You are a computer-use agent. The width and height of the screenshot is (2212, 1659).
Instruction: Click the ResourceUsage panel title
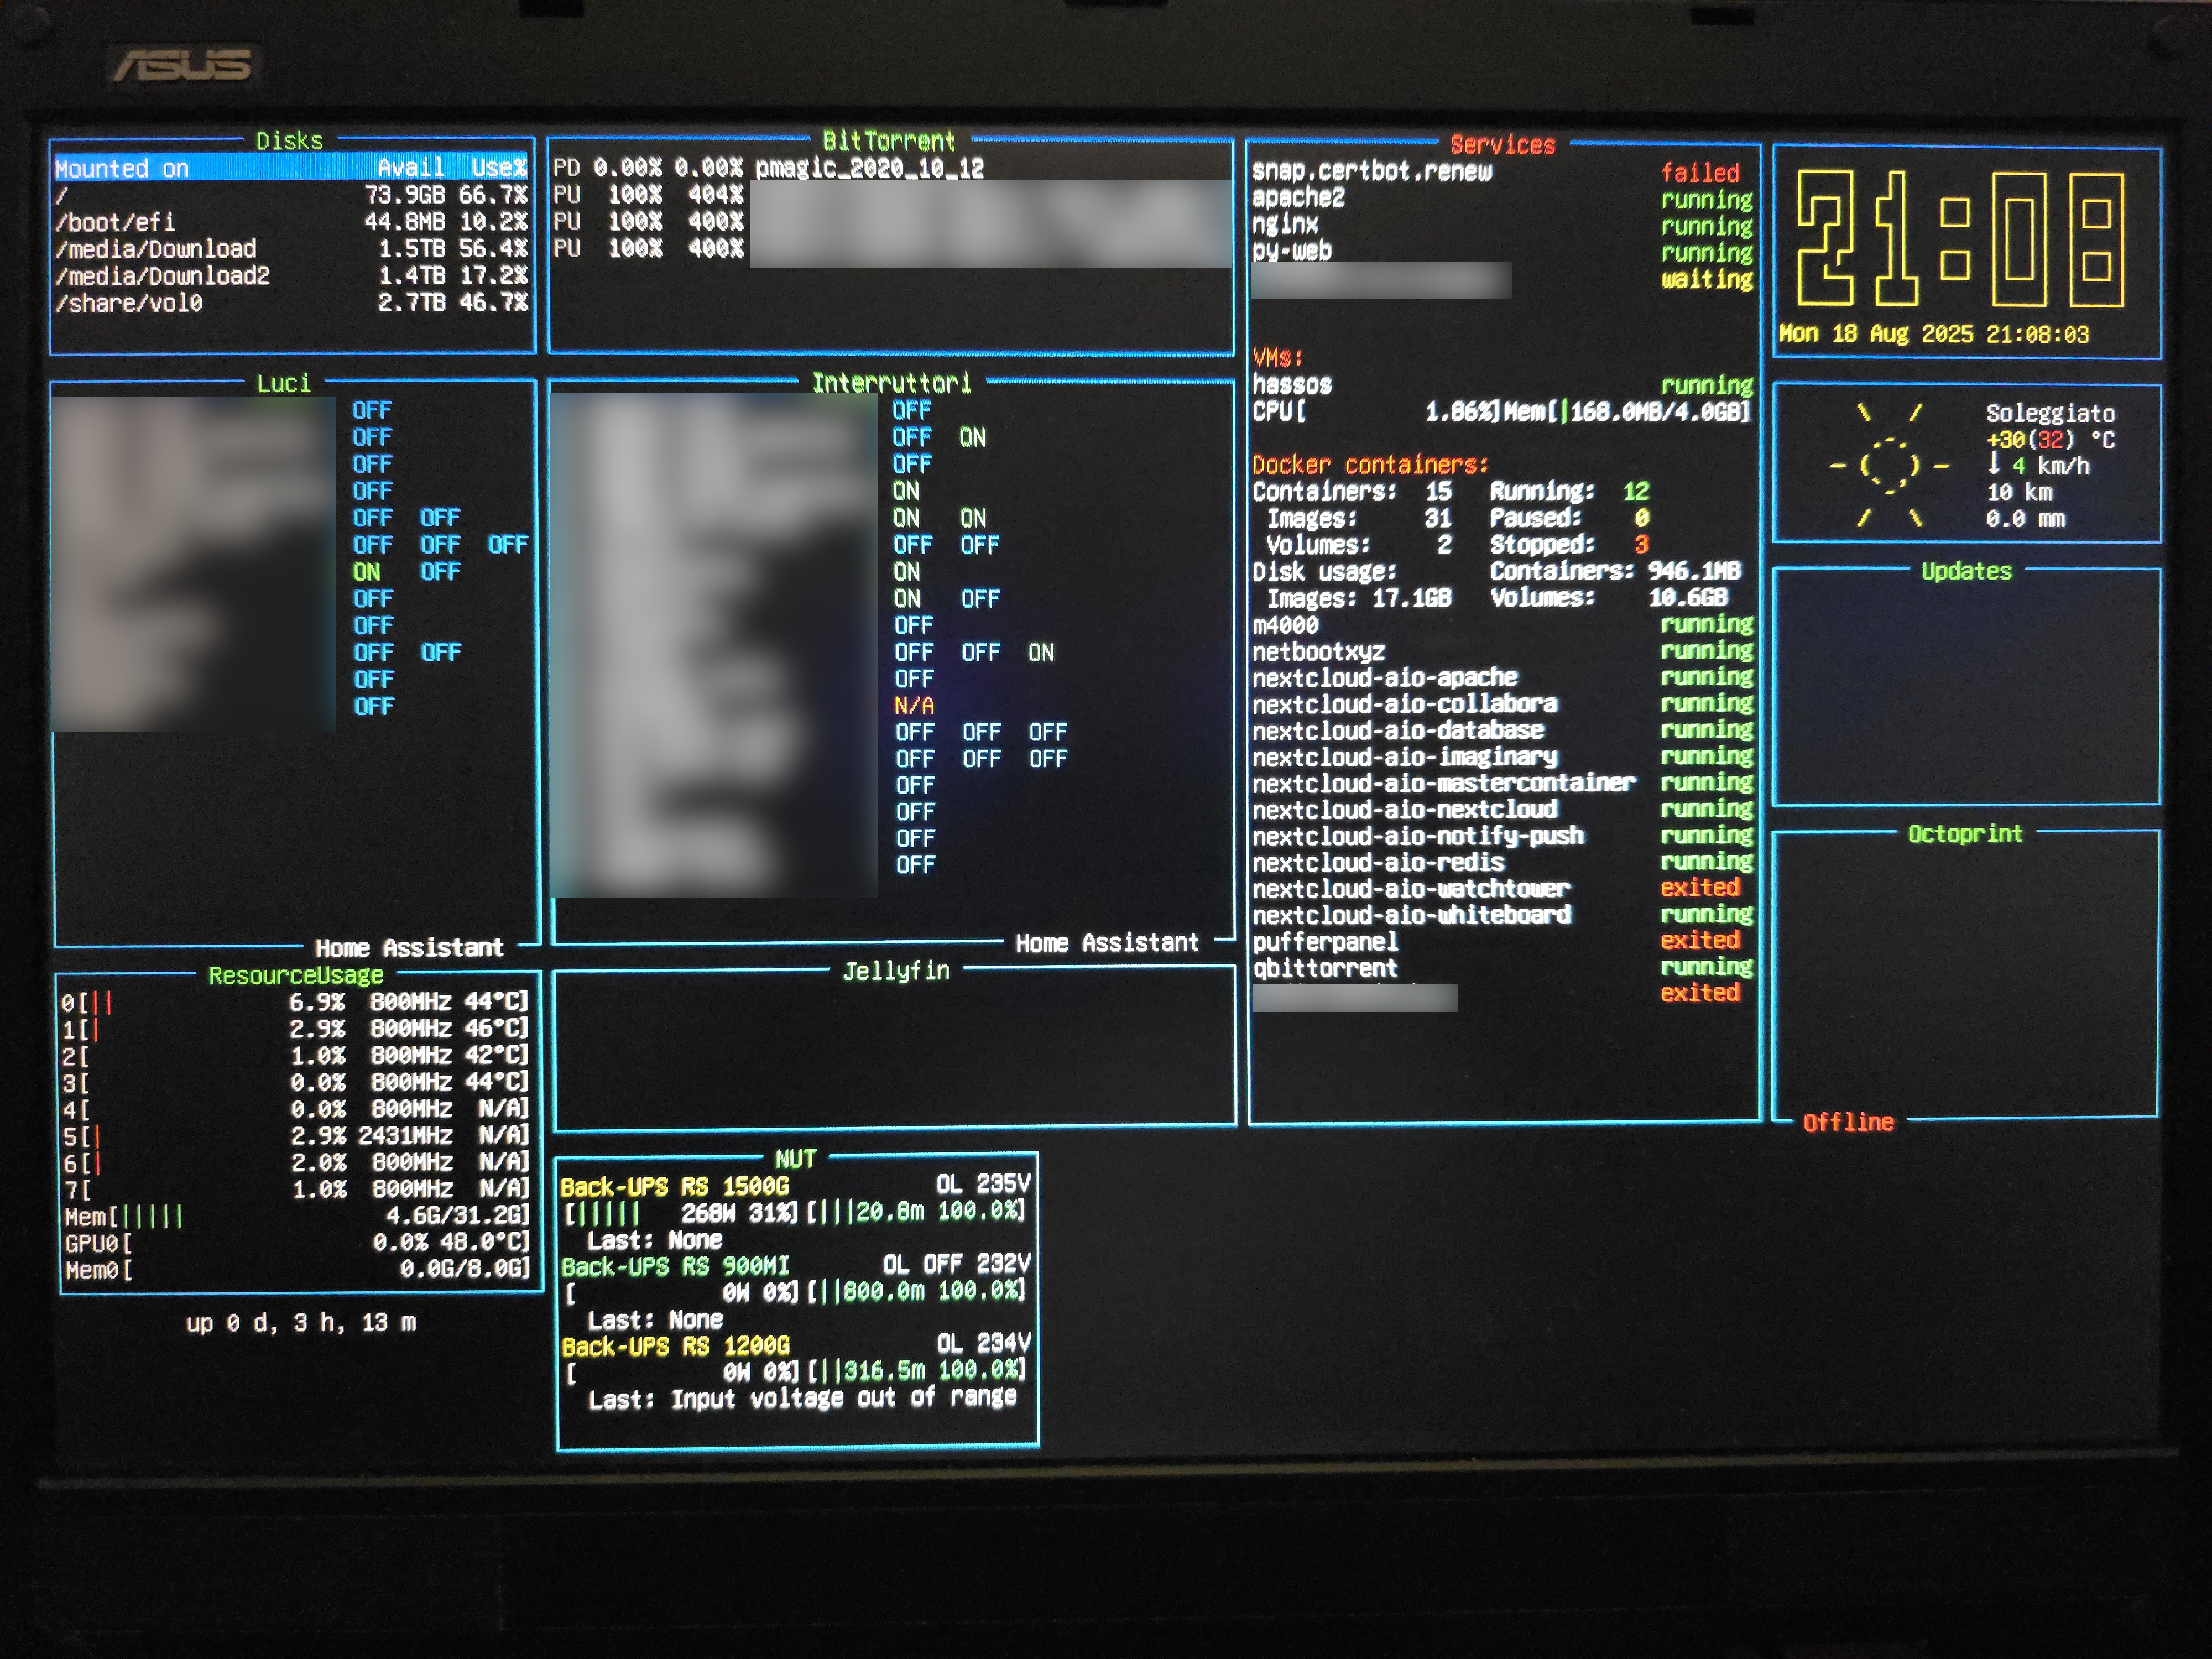(x=296, y=975)
